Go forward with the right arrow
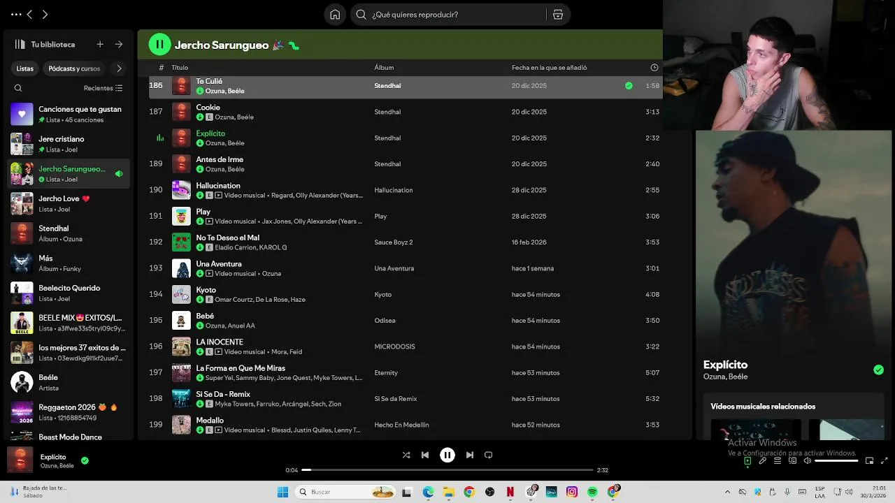The height and width of the screenshot is (503, 895). [45, 14]
